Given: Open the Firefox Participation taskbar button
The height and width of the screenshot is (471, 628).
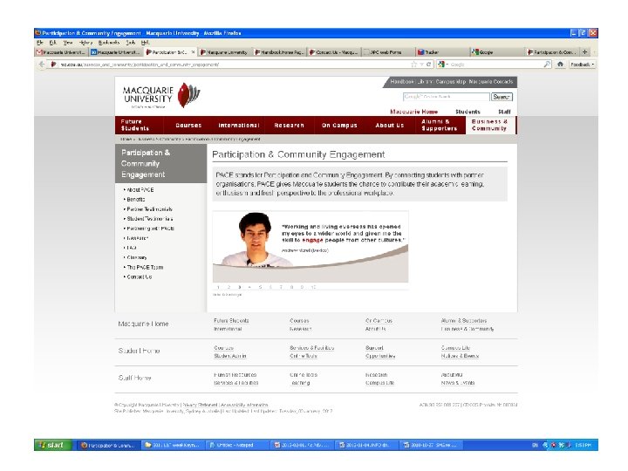Looking at the screenshot, I should pos(108,445).
